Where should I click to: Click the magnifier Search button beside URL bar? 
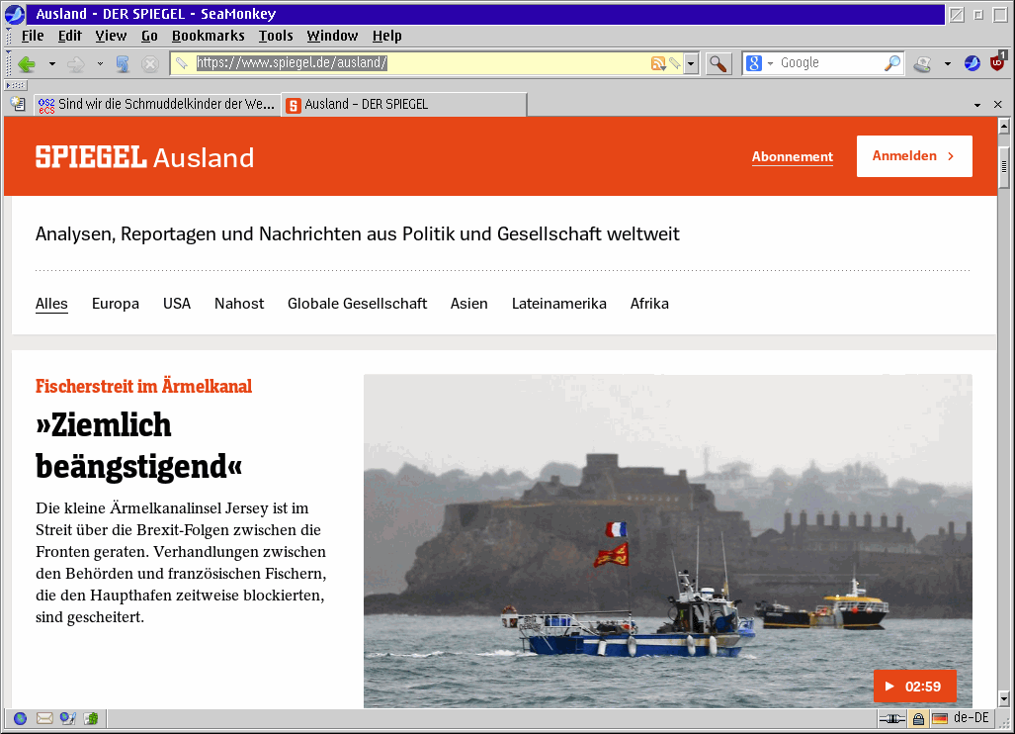point(718,63)
